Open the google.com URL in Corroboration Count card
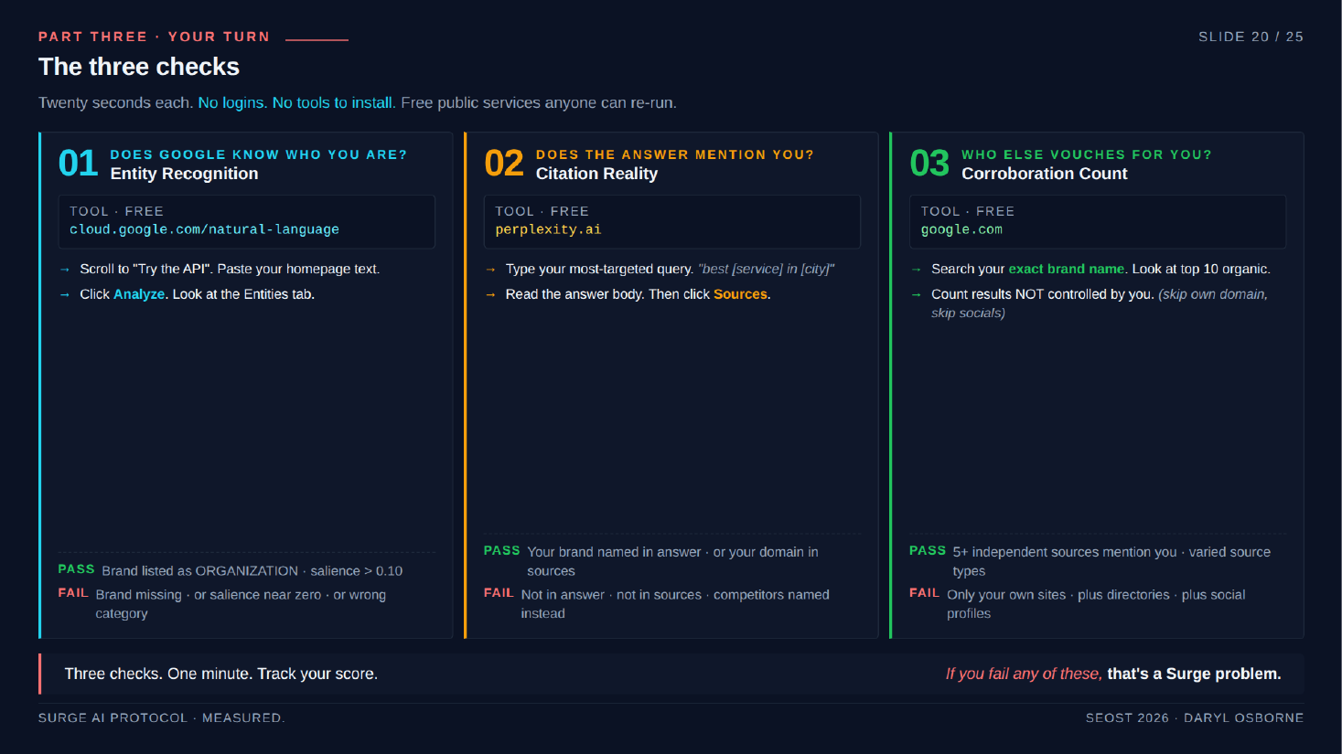This screenshot has width=1342, height=754. [961, 229]
